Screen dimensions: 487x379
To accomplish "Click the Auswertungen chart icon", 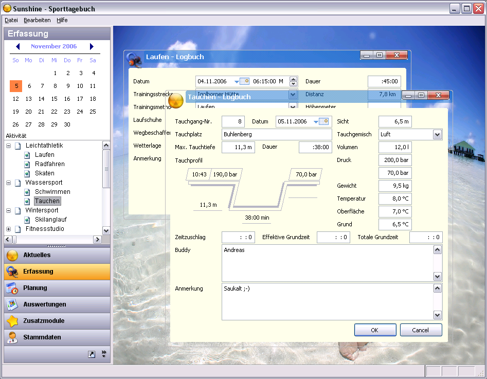I will click(x=12, y=304).
